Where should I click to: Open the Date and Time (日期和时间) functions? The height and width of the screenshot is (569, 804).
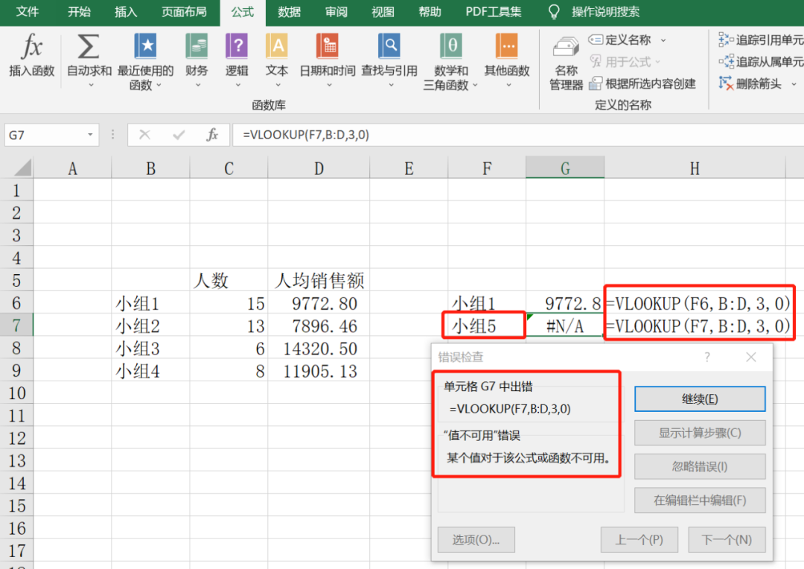coord(327,59)
